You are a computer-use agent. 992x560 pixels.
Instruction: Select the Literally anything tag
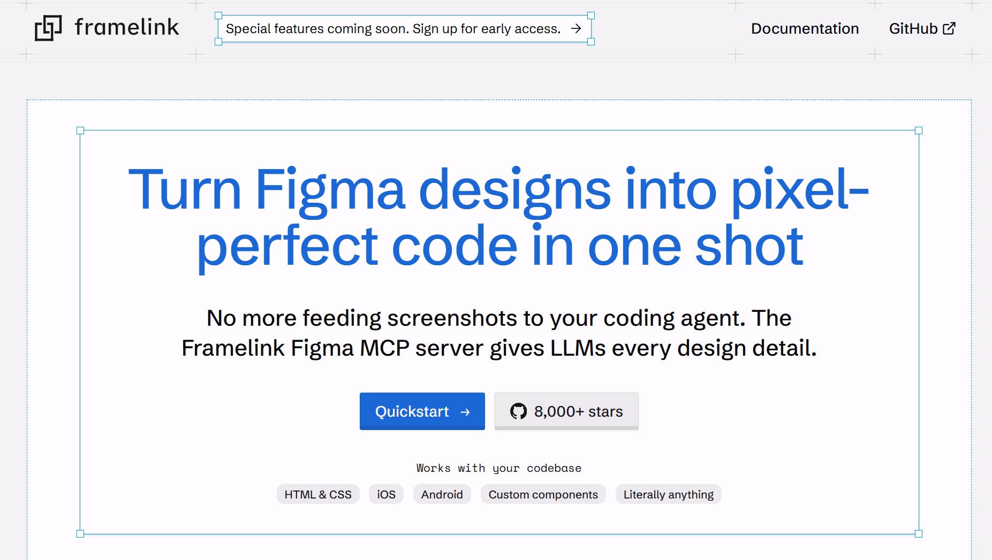668,494
